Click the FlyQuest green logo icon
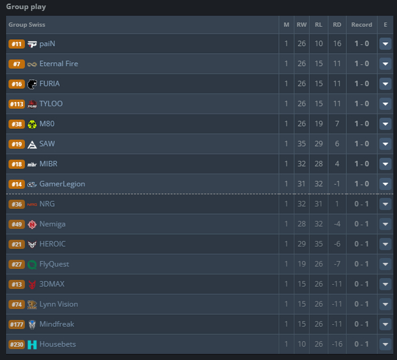This screenshot has width=397, height=360. [32, 265]
